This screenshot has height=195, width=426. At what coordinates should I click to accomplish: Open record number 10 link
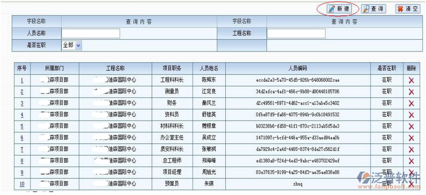(x=22, y=184)
